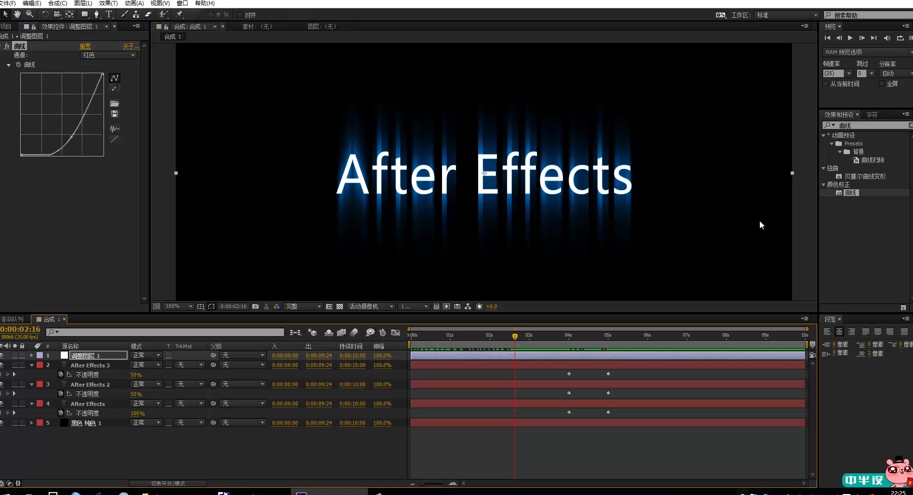
Task: Open the 100% magnification dropdown
Action: point(178,306)
